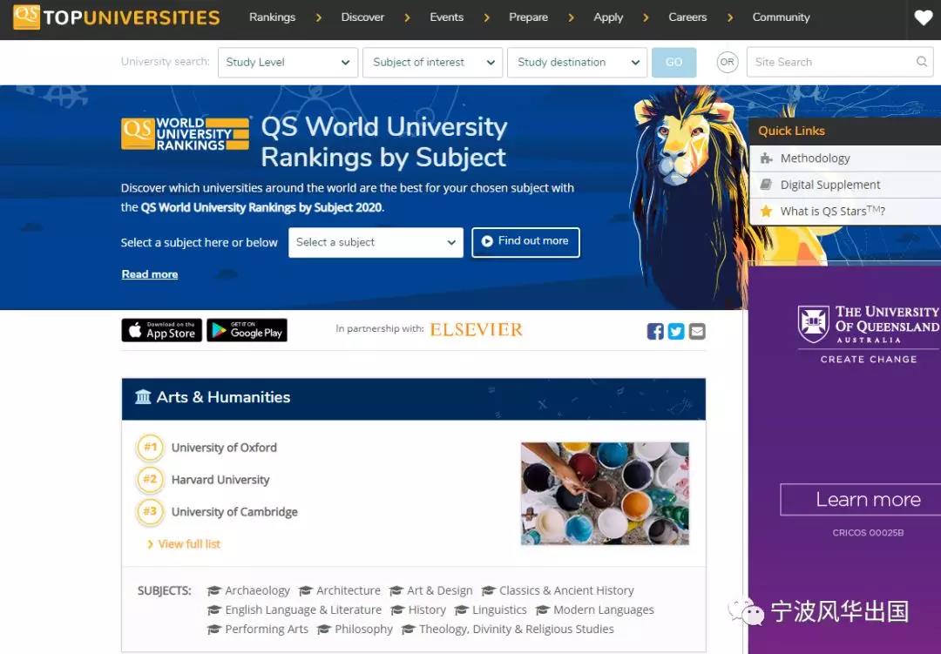Share the page on Facebook
This screenshot has height=654, width=941.
(655, 331)
